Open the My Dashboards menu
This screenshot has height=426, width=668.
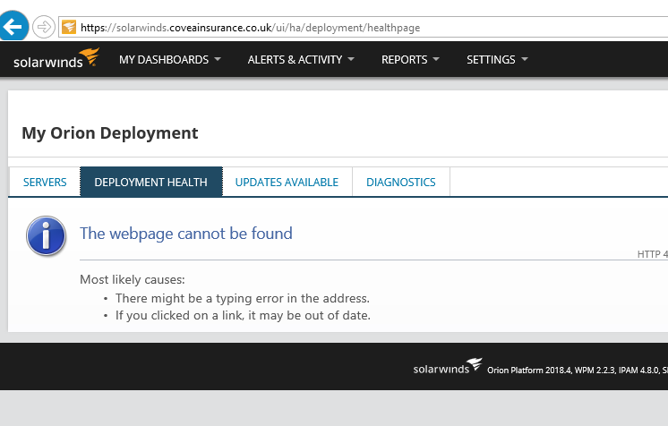pyautogui.click(x=164, y=60)
